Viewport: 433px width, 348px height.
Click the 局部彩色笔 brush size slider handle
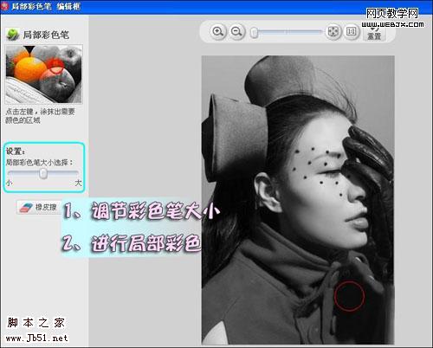(x=43, y=173)
